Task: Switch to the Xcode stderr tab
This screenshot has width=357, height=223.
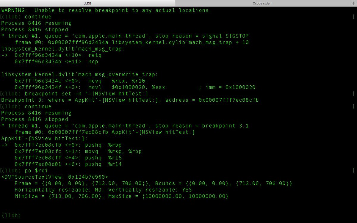Action: [263, 3]
